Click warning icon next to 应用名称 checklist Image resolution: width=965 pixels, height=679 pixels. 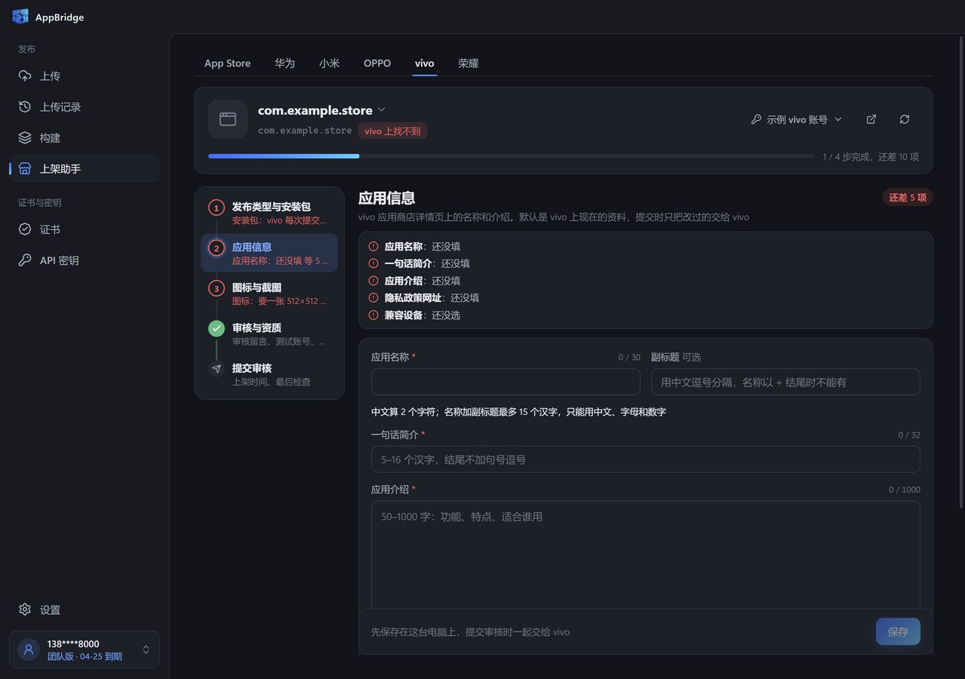click(x=373, y=246)
